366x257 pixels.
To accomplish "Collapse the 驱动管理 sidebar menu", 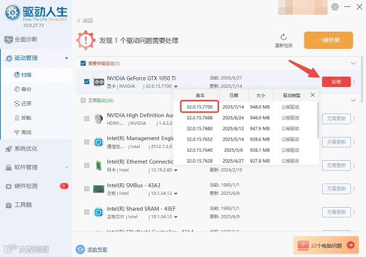I will pos(66,58).
